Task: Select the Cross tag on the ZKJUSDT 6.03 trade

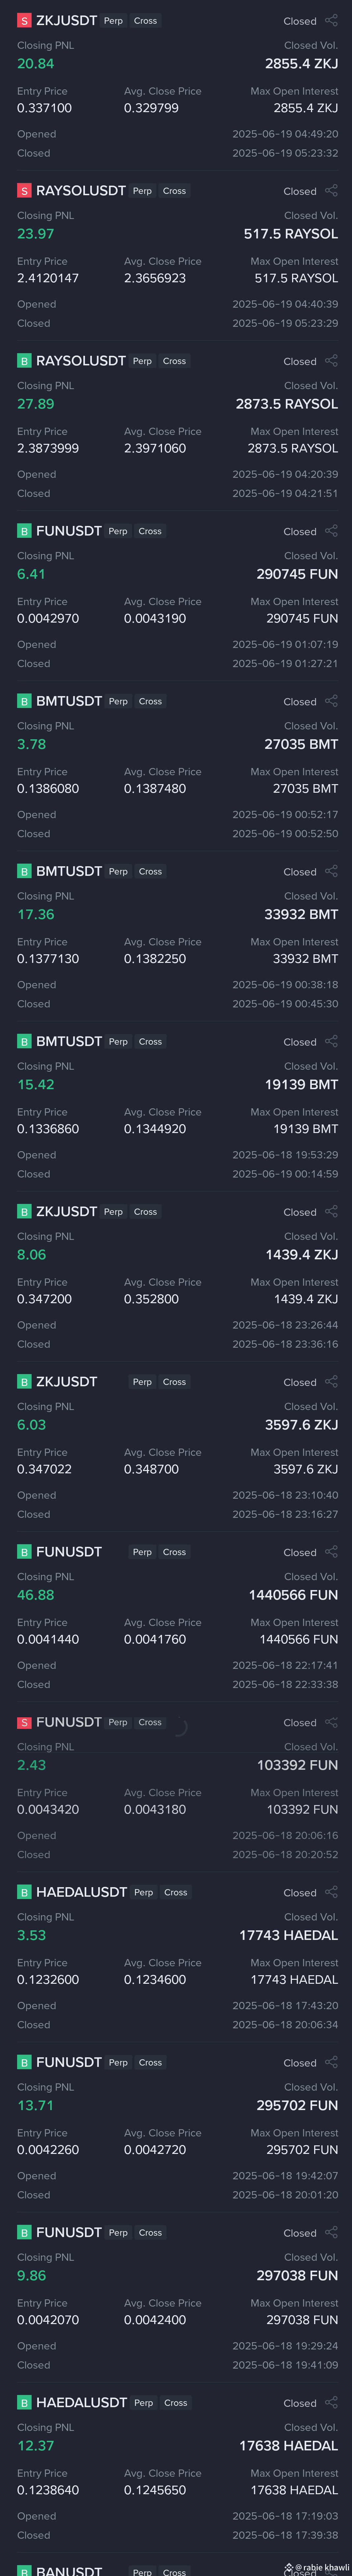Action: (x=175, y=1382)
